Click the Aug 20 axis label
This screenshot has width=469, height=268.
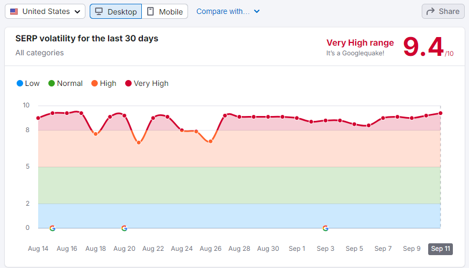click(x=125, y=249)
